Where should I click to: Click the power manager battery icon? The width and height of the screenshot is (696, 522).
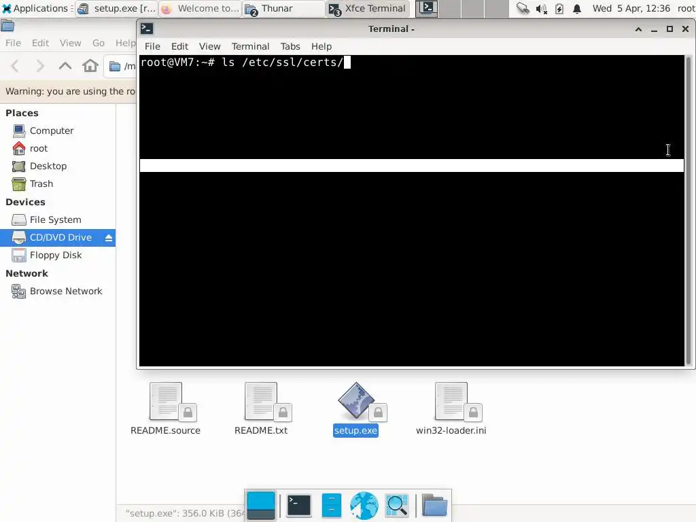[x=559, y=9]
